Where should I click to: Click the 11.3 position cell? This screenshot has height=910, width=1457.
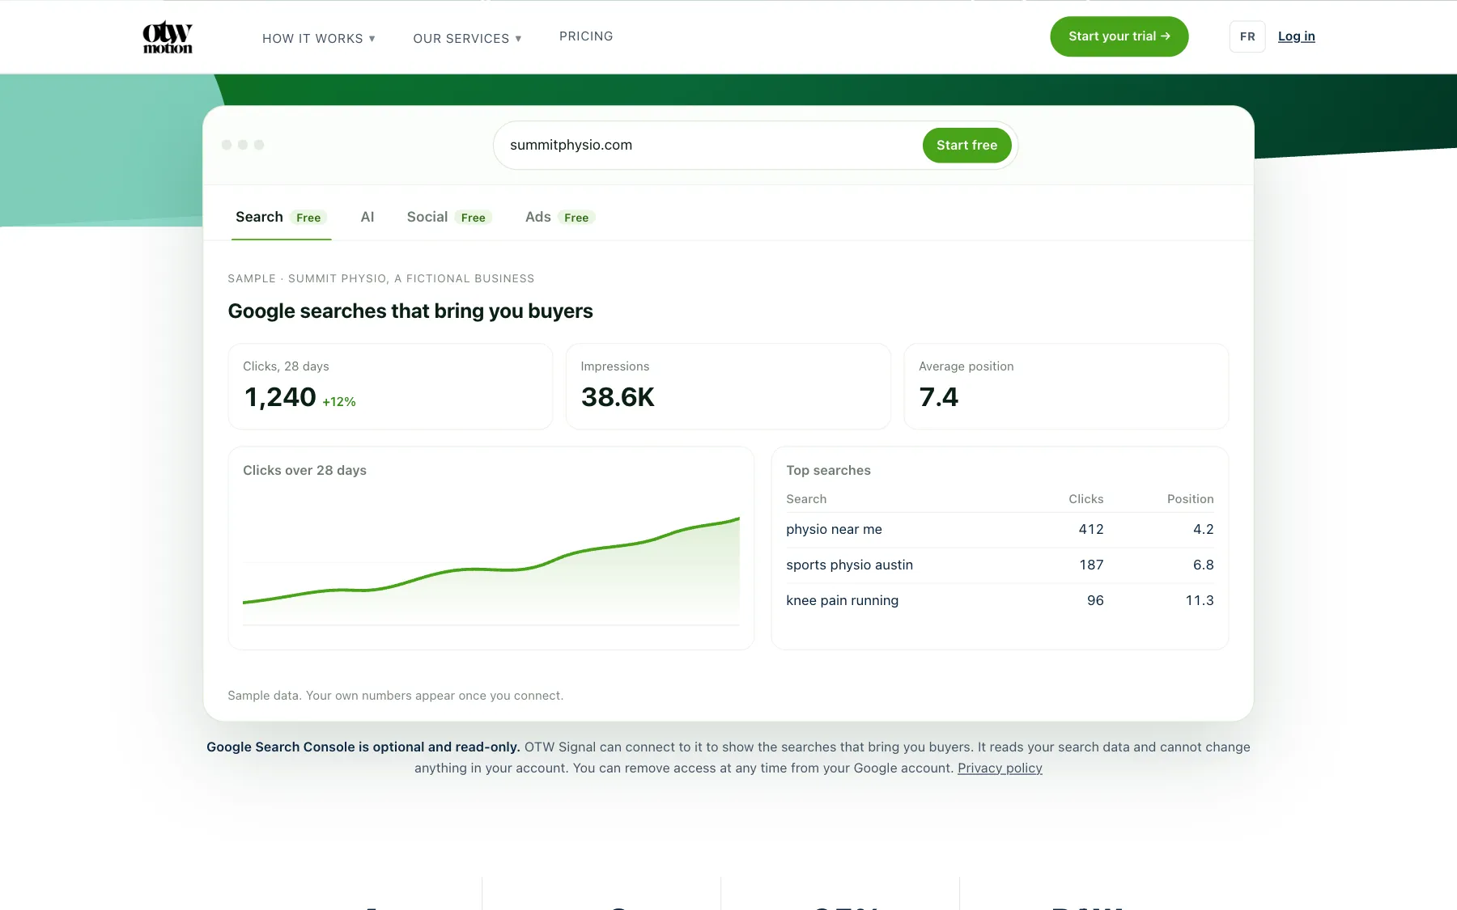[1200, 600]
